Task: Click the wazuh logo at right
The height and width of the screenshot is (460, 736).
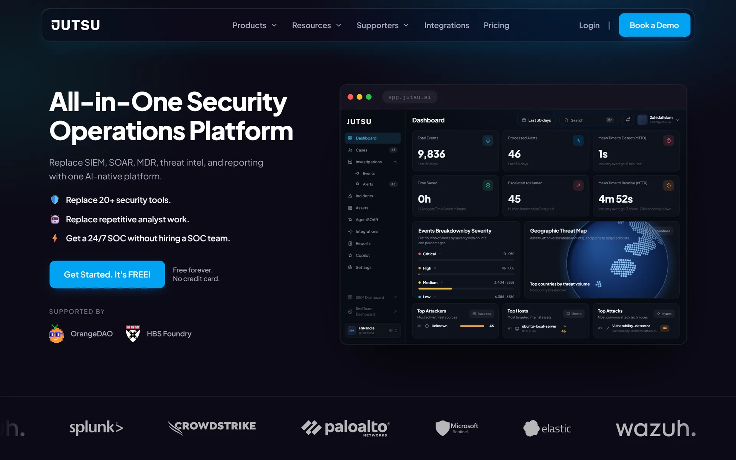Action: tap(656, 428)
